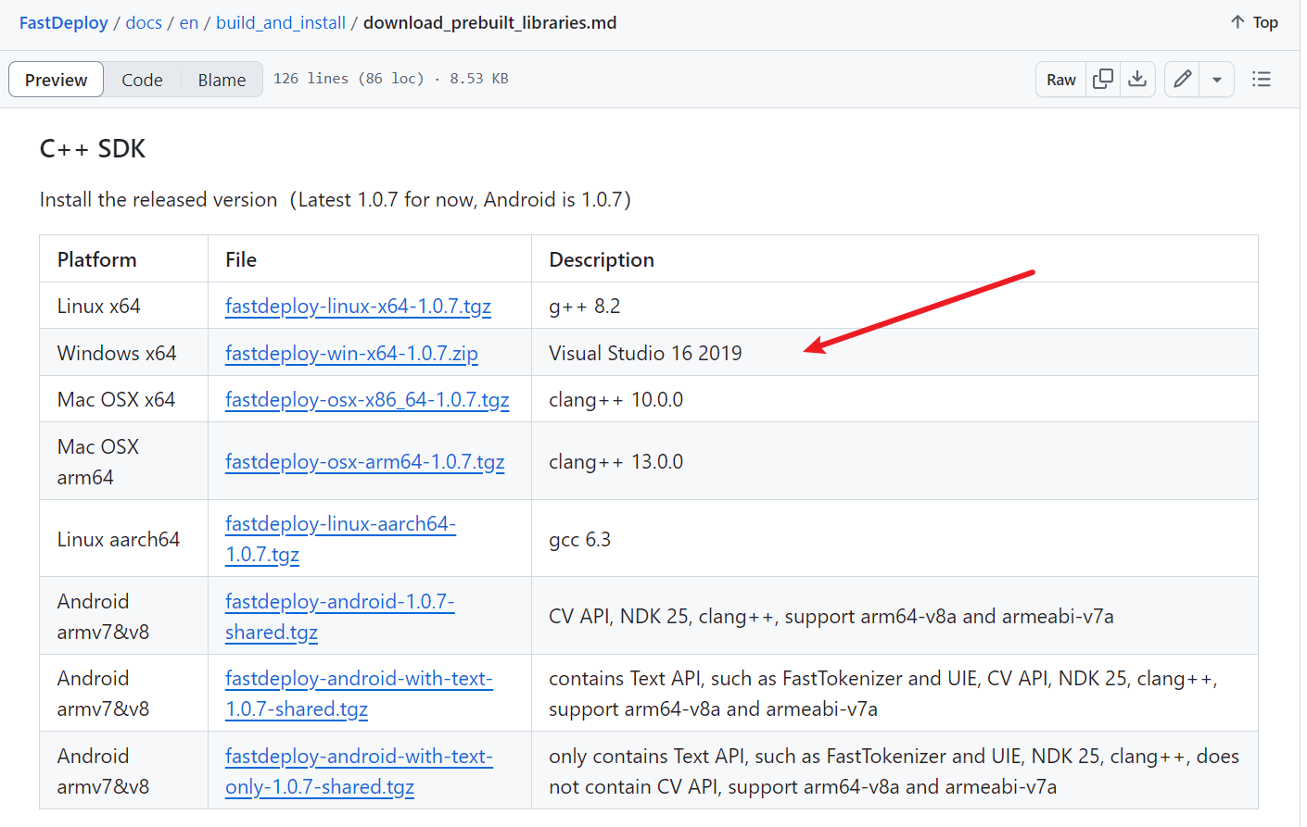
Task: Click the pencil edit file icon
Action: click(1182, 80)
